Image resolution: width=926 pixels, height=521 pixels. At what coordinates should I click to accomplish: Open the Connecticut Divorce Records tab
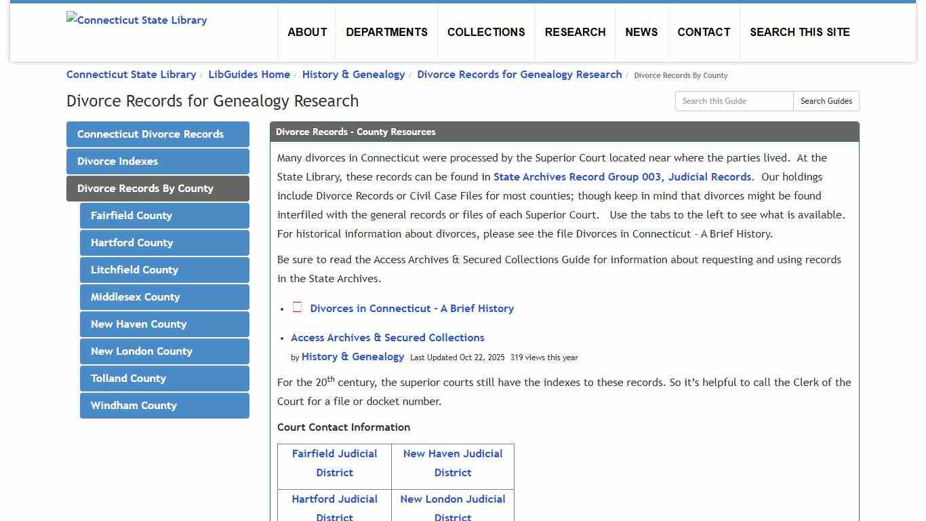click(x=157, y=134)
